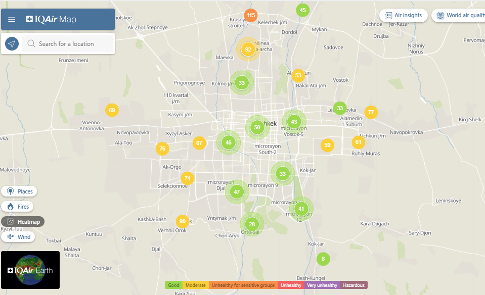
Task: Toggle the Places layer
Action: 19,191
